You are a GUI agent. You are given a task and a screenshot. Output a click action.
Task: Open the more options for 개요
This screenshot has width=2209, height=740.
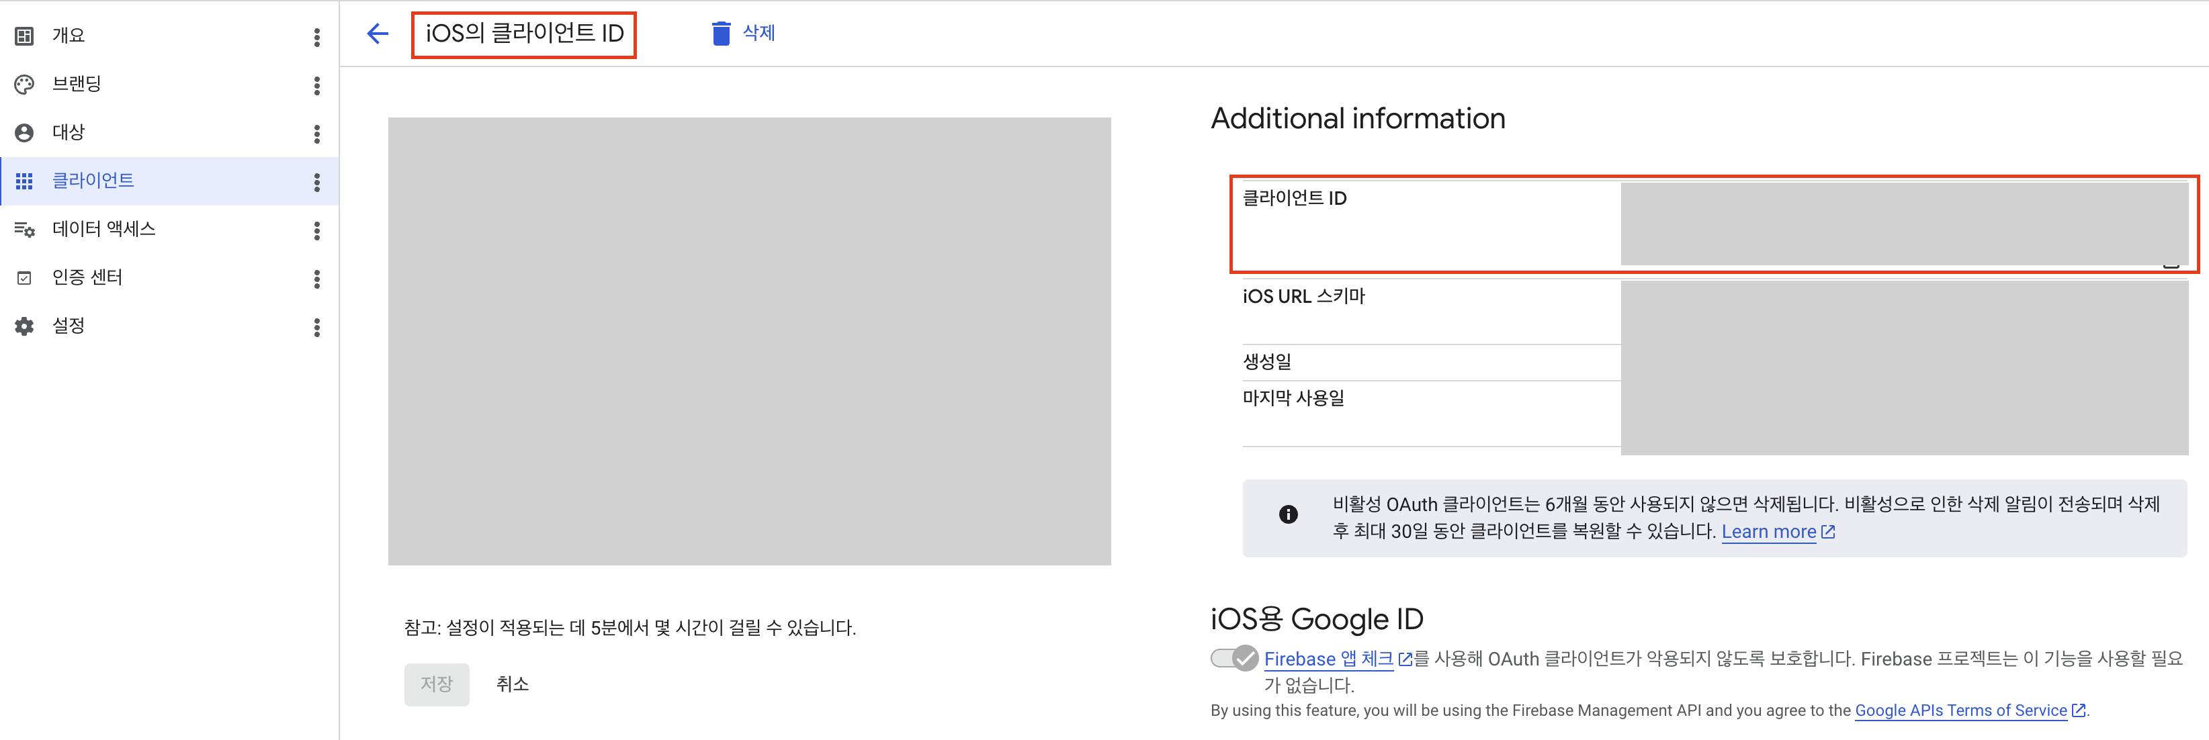317,37
